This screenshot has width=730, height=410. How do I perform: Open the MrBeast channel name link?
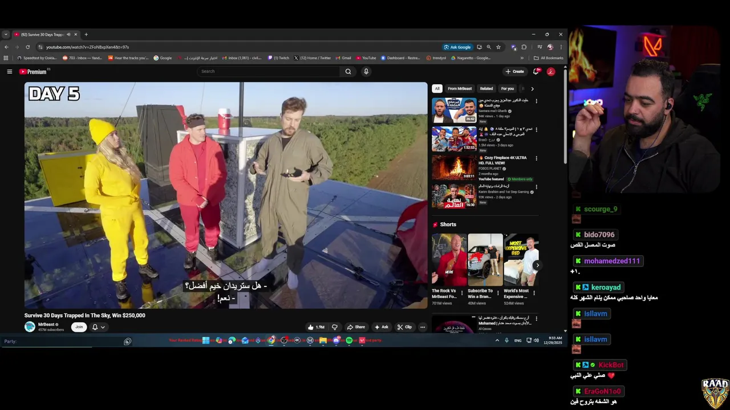coord(46,325)
